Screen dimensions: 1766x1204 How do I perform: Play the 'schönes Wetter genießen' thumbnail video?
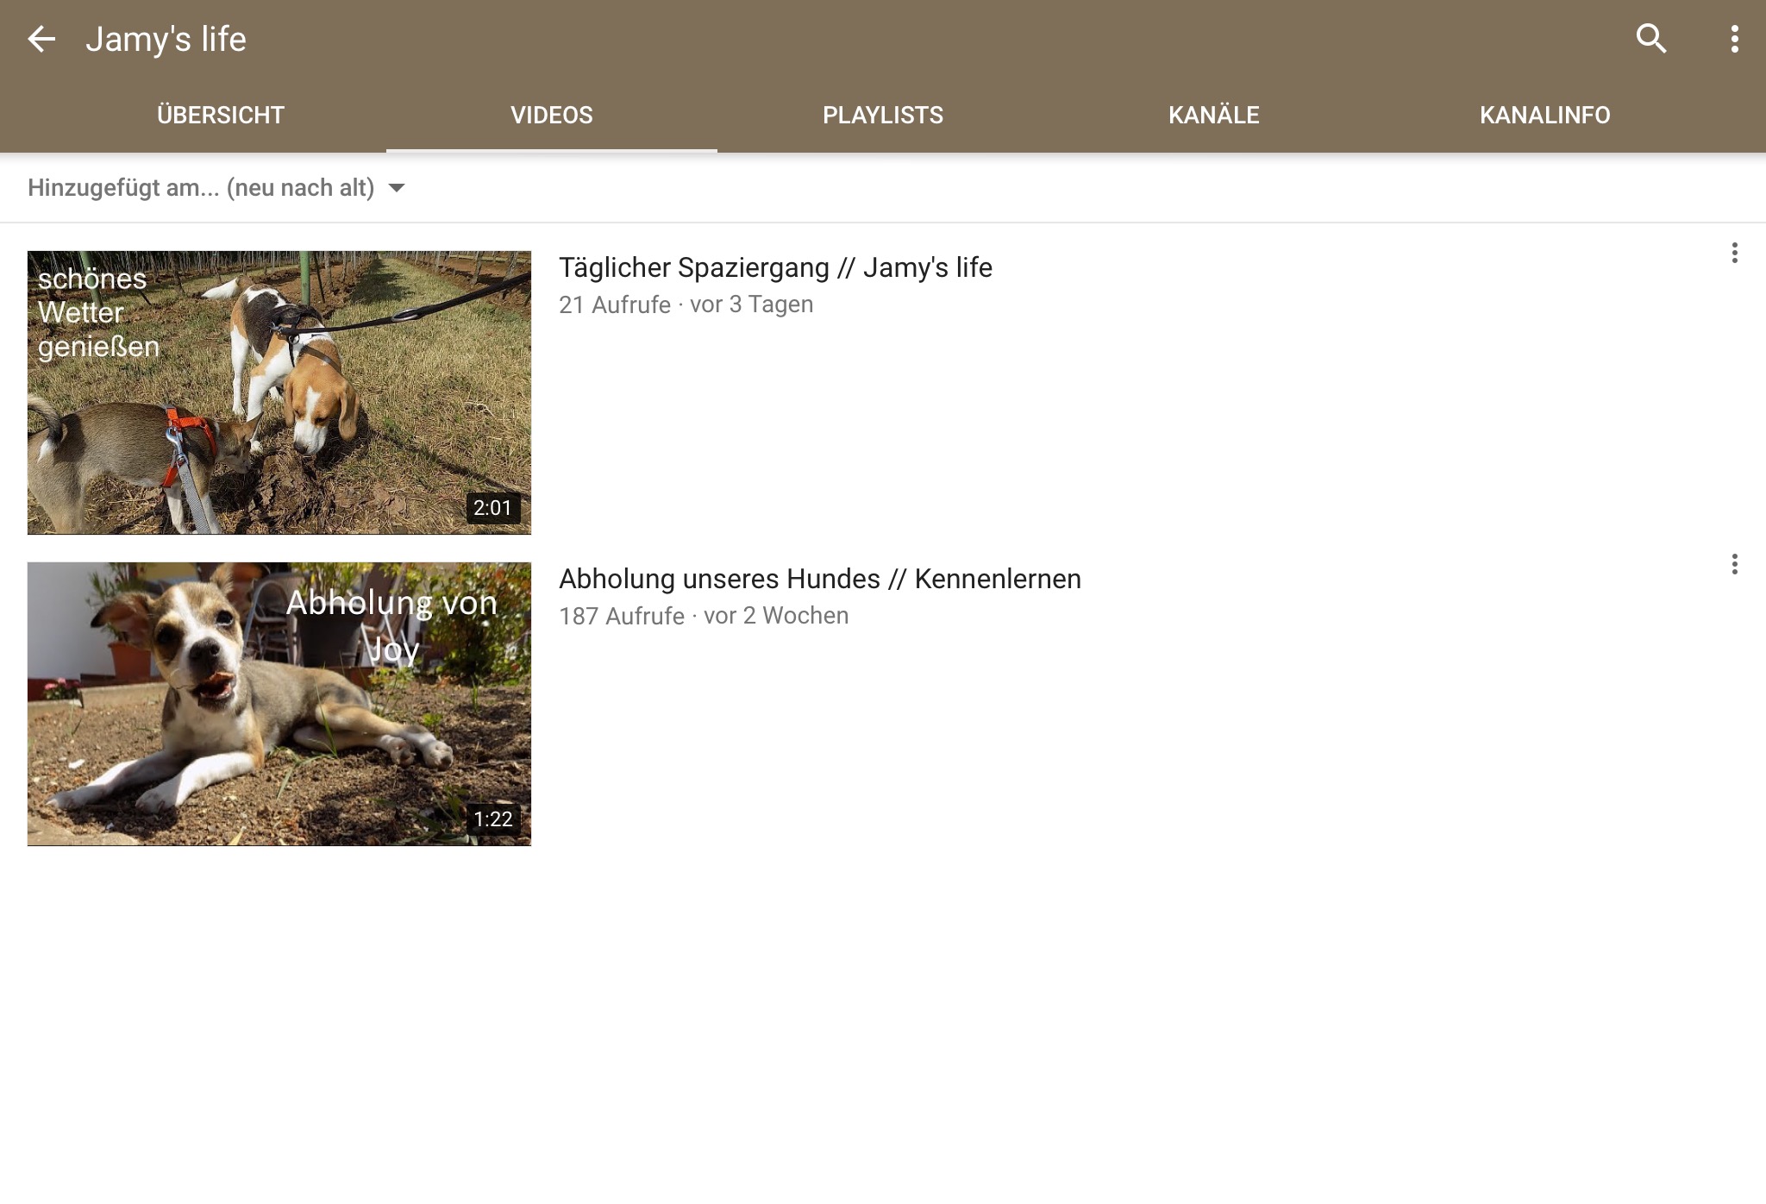pos(279,392)
